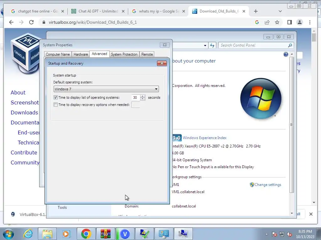321x240 pixels.
Task: Share this page via address bar icon
Action: tap(267, 22)
